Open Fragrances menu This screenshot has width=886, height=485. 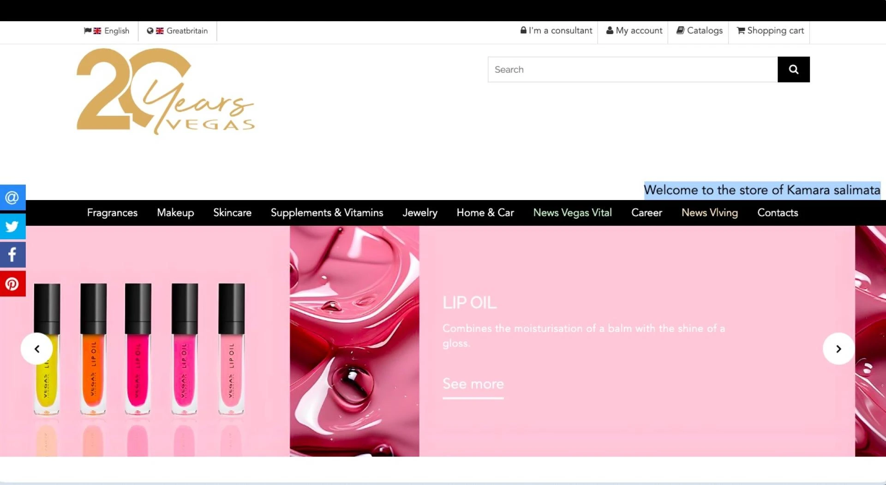click(x=112, y=213)
